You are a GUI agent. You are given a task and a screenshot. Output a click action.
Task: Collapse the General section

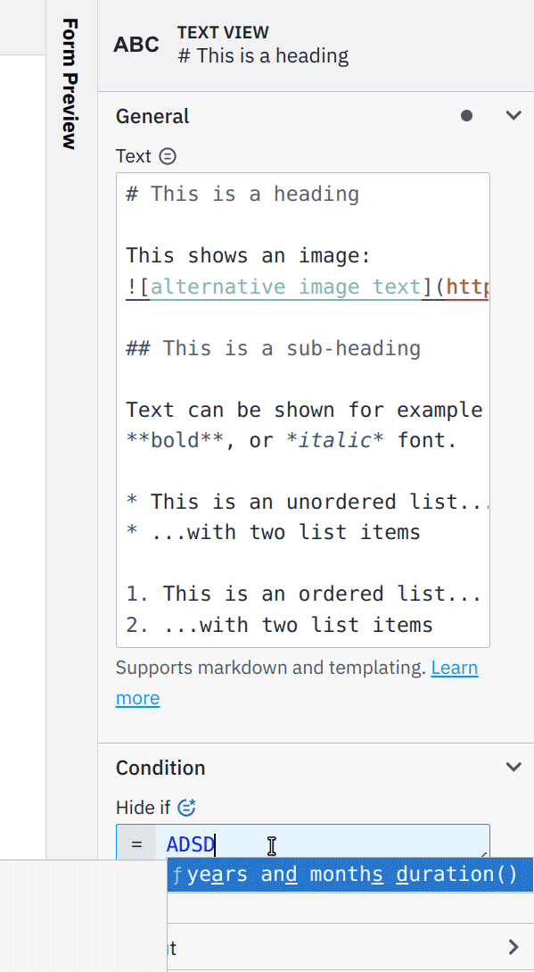(513, 115)
